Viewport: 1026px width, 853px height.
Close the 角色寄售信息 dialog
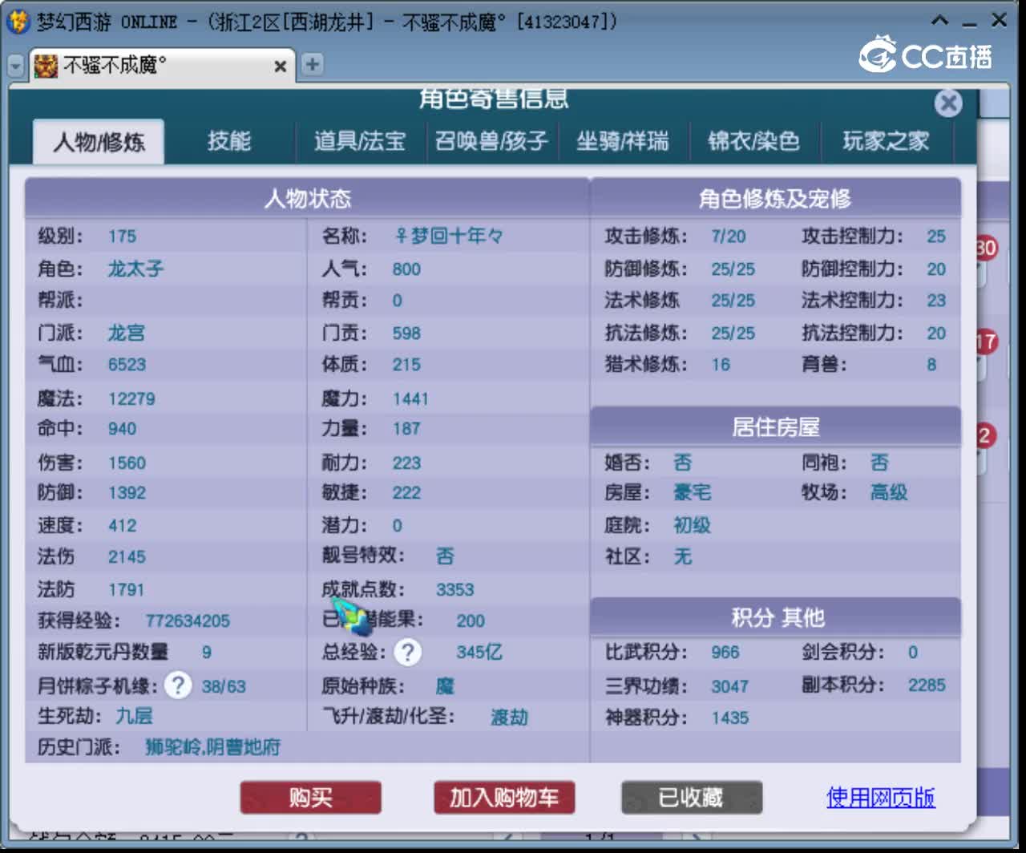click(x=948, y=103)
